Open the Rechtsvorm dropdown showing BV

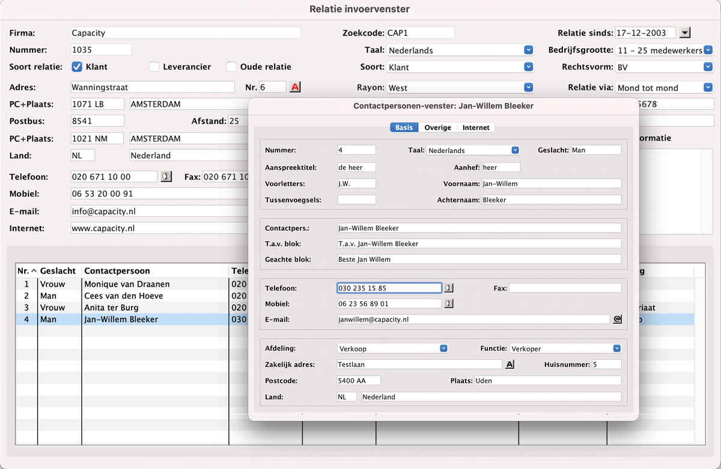pyautogui.click(x=665, y=67)
